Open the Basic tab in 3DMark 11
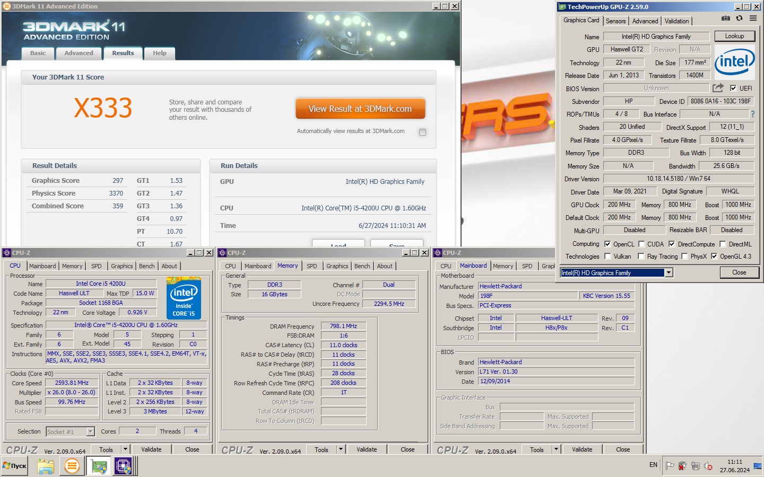Image resolution: width=764 pixels, height=477 pixels. pos(38,53)
